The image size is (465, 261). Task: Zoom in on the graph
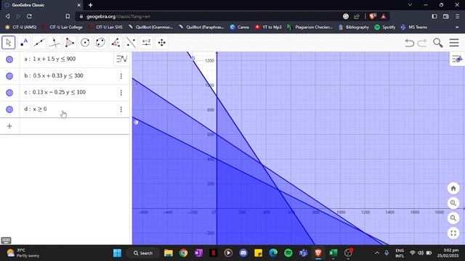click(x=453, y=203)
